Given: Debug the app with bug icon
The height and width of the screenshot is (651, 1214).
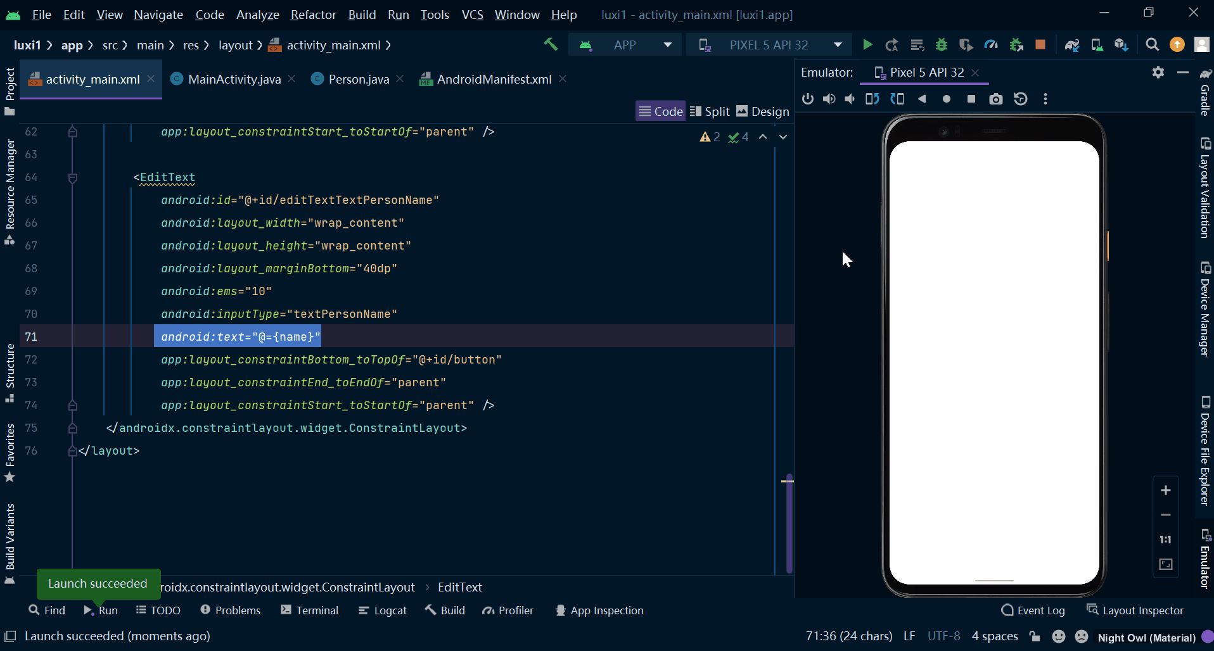Looking at the screenshot, I should point(942,44).
